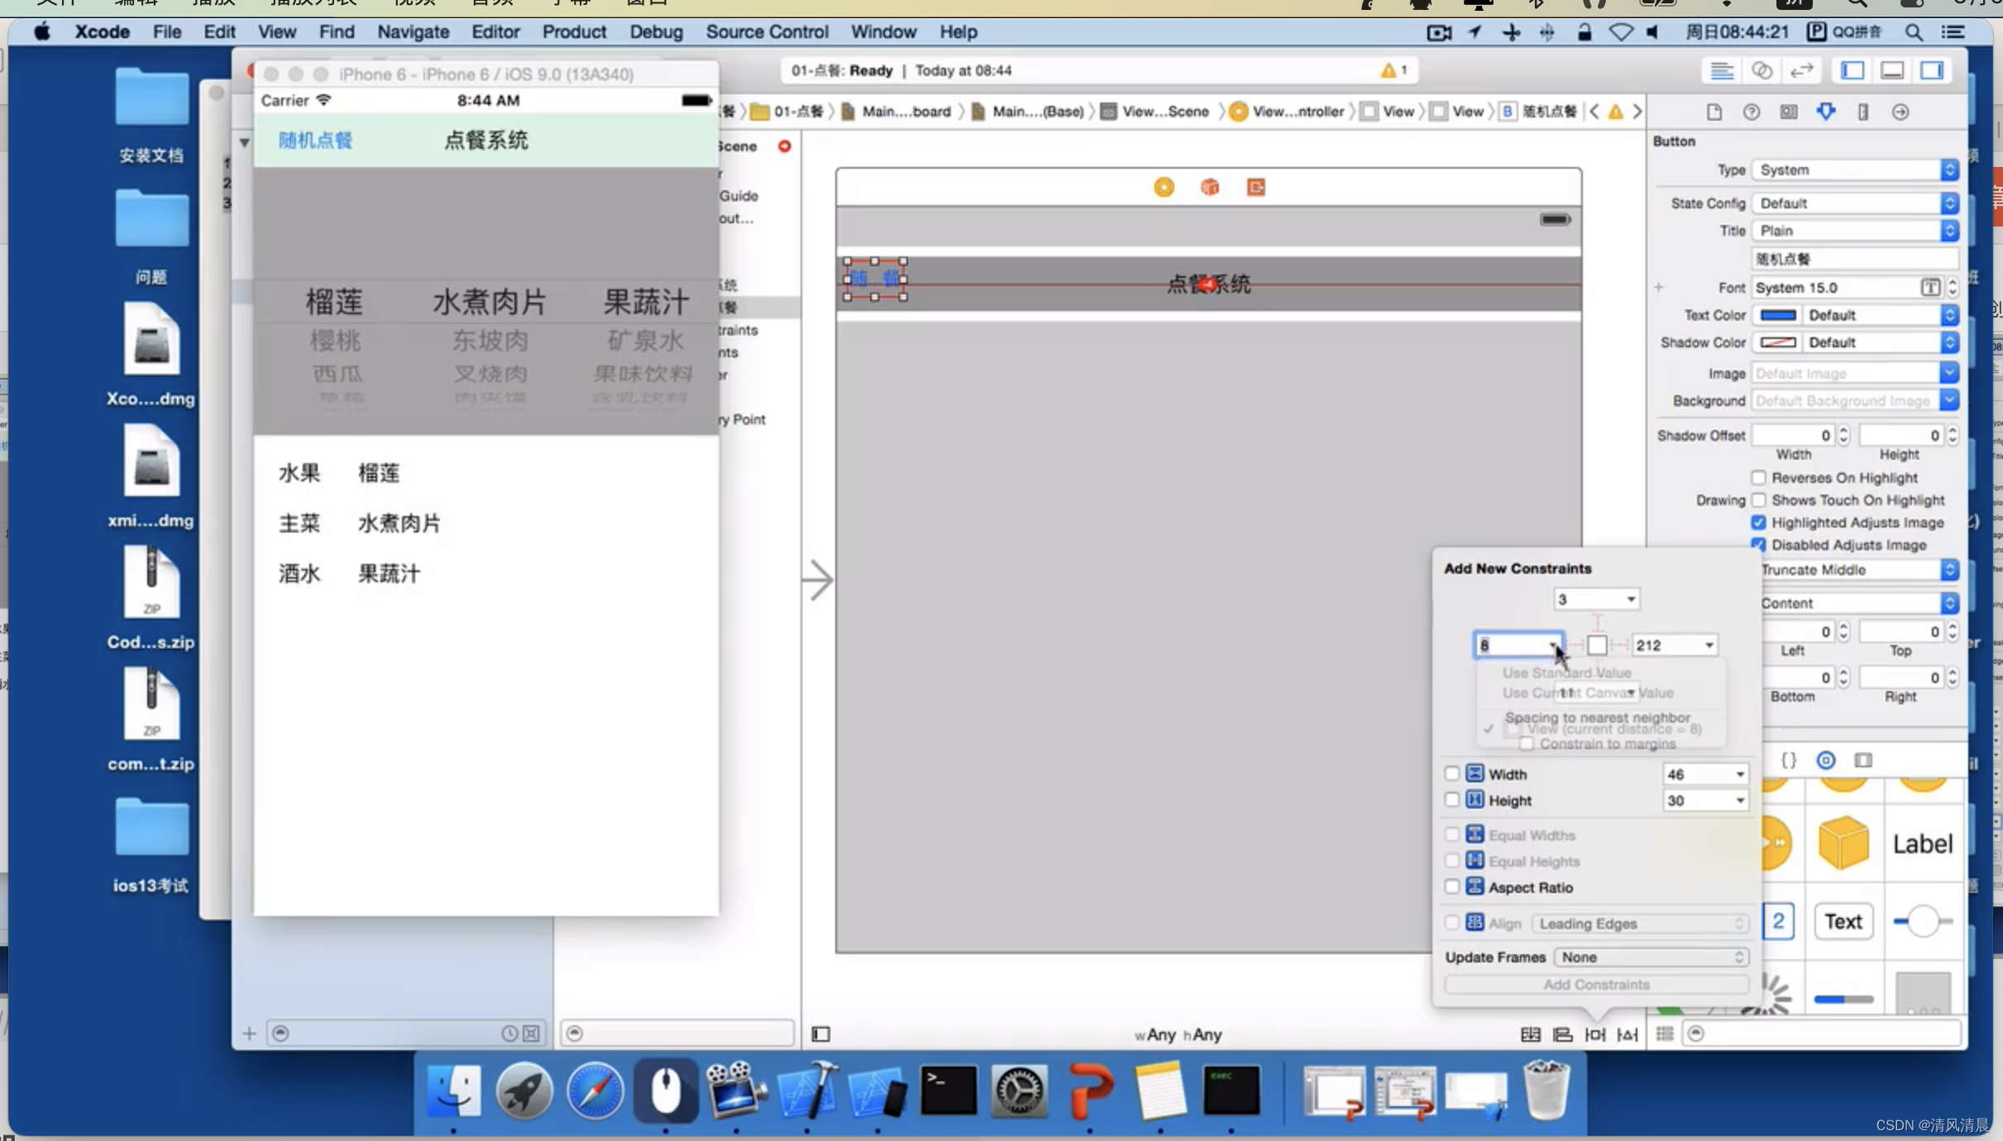The image size is (2003, 1141).
Task: Open Terminal from the Dock
Action: pyautogui.click(x=948, y=1091)
